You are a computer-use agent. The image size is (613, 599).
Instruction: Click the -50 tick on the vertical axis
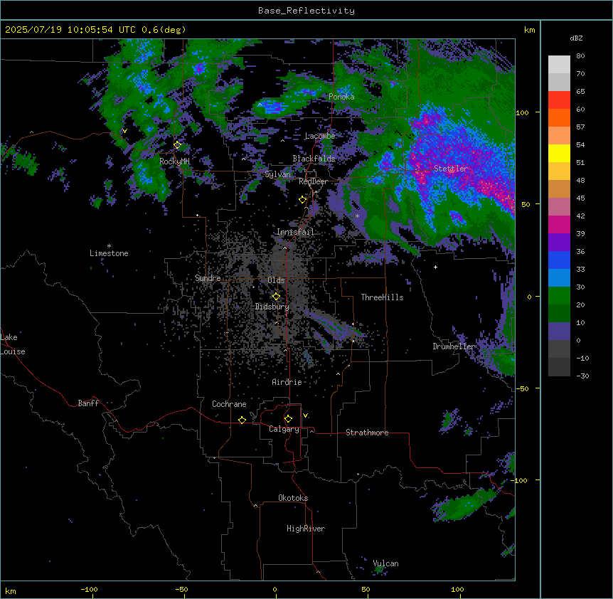[522, 388]
